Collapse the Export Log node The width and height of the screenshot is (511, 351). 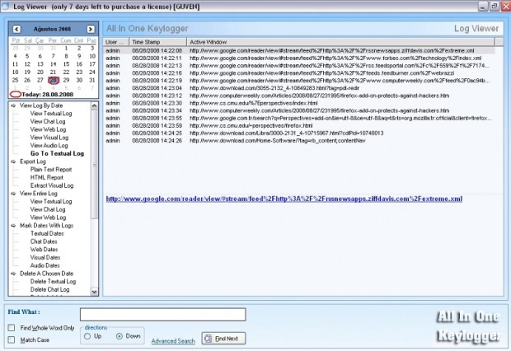click(13, 161)
